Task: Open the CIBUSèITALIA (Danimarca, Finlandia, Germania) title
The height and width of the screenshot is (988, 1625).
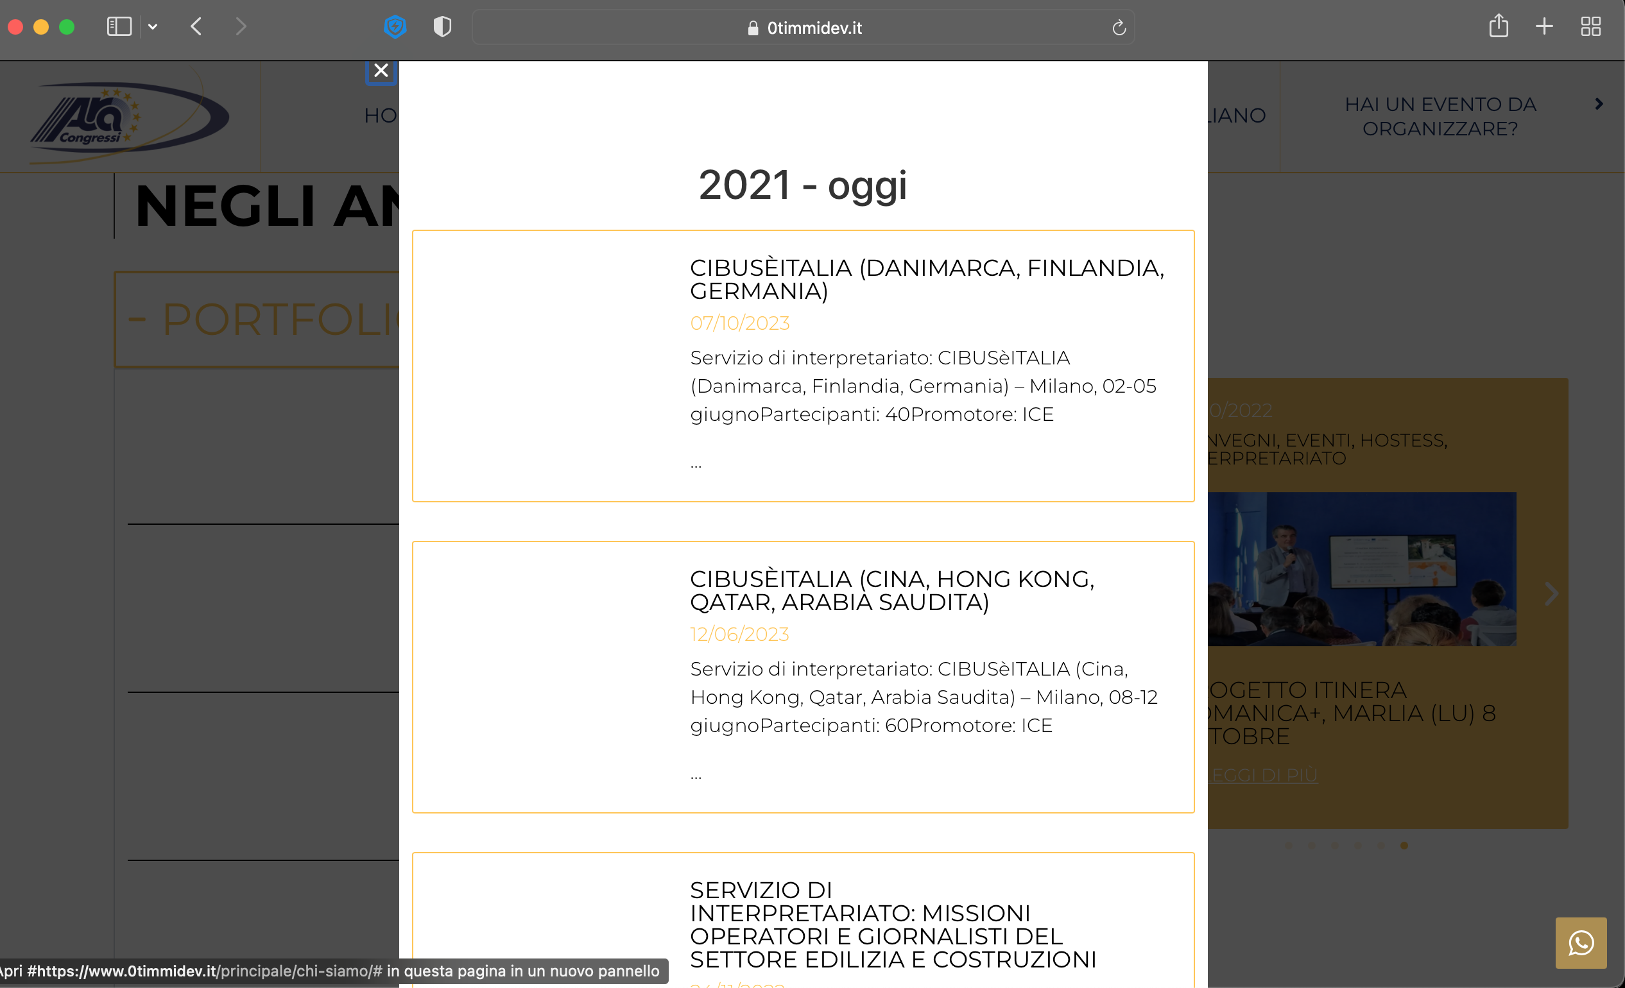Action: (927, 280)
